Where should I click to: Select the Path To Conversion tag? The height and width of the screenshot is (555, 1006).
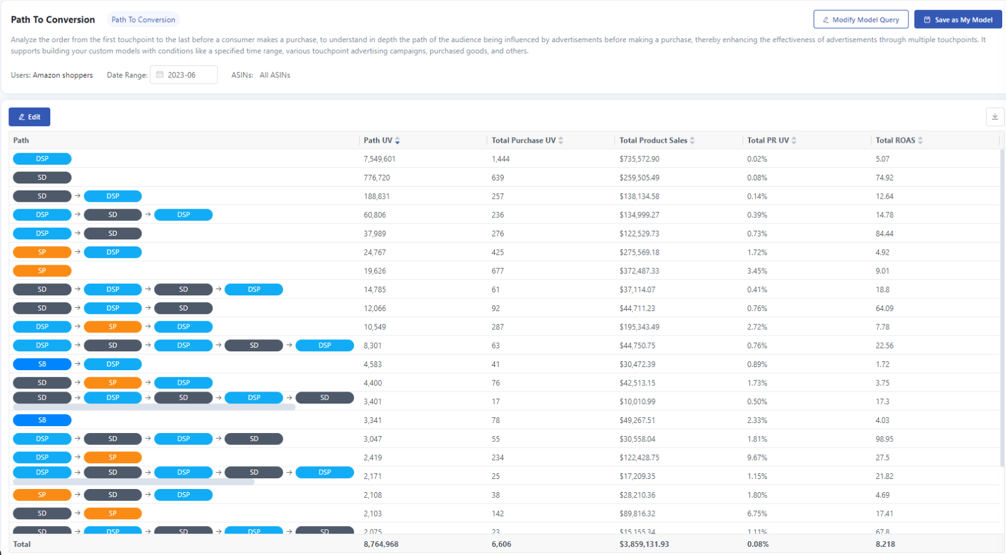tap(143, 19)
